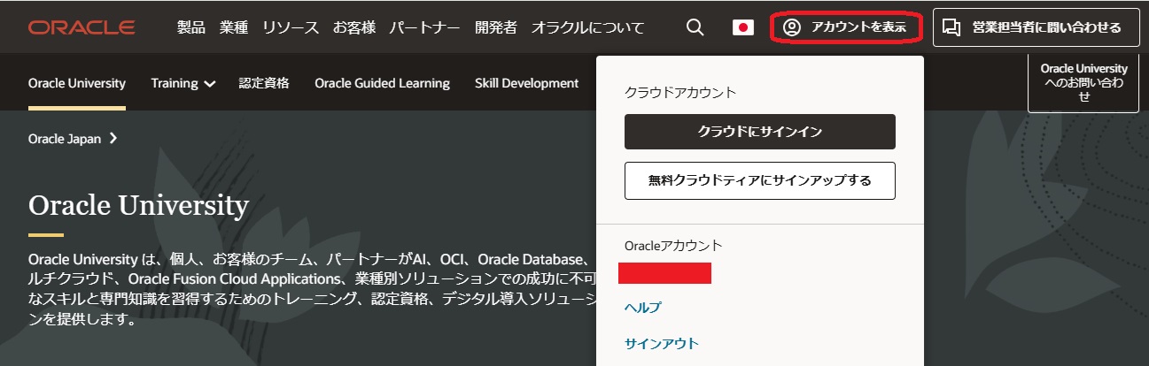This screenshot has height=366, width=1149.
Task: Click the chat bubble icon for sales contact
Action: click(951, 27)
